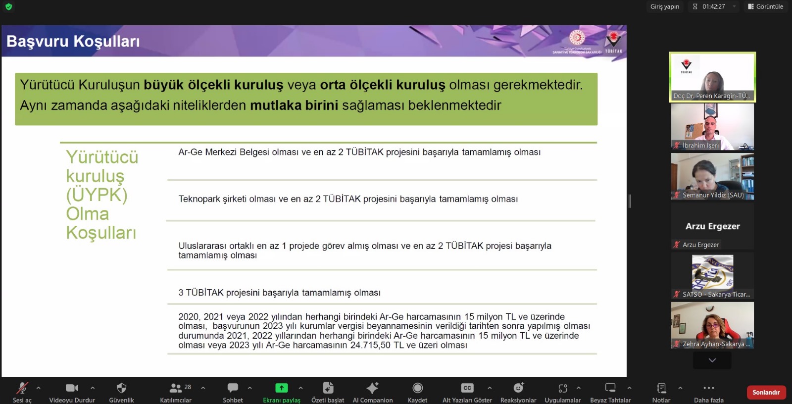This screenshot has width=792, height=404.
Task: Click the red Sonlandır button
Action: click(766, 392)
